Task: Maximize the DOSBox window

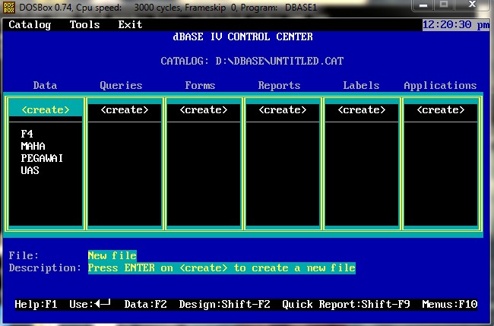Action: (445, 5)
